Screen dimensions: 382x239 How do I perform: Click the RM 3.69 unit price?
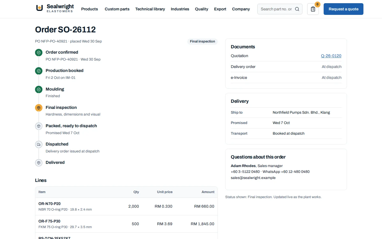click(x=165, y=224)
